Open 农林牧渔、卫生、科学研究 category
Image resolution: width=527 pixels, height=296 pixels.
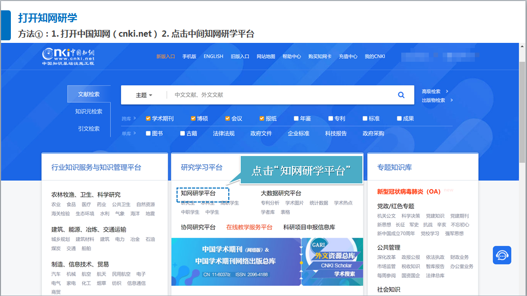coord(86,195)
